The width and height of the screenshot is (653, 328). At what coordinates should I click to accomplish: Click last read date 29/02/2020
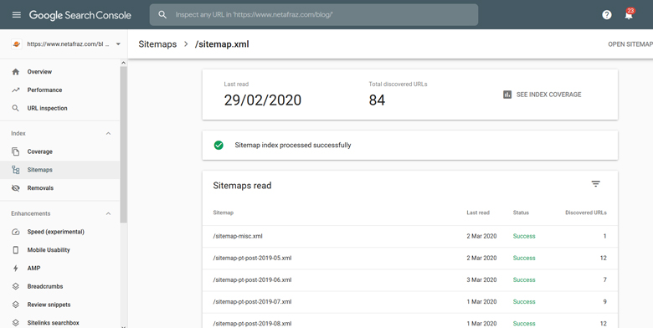tap(263, 100)
